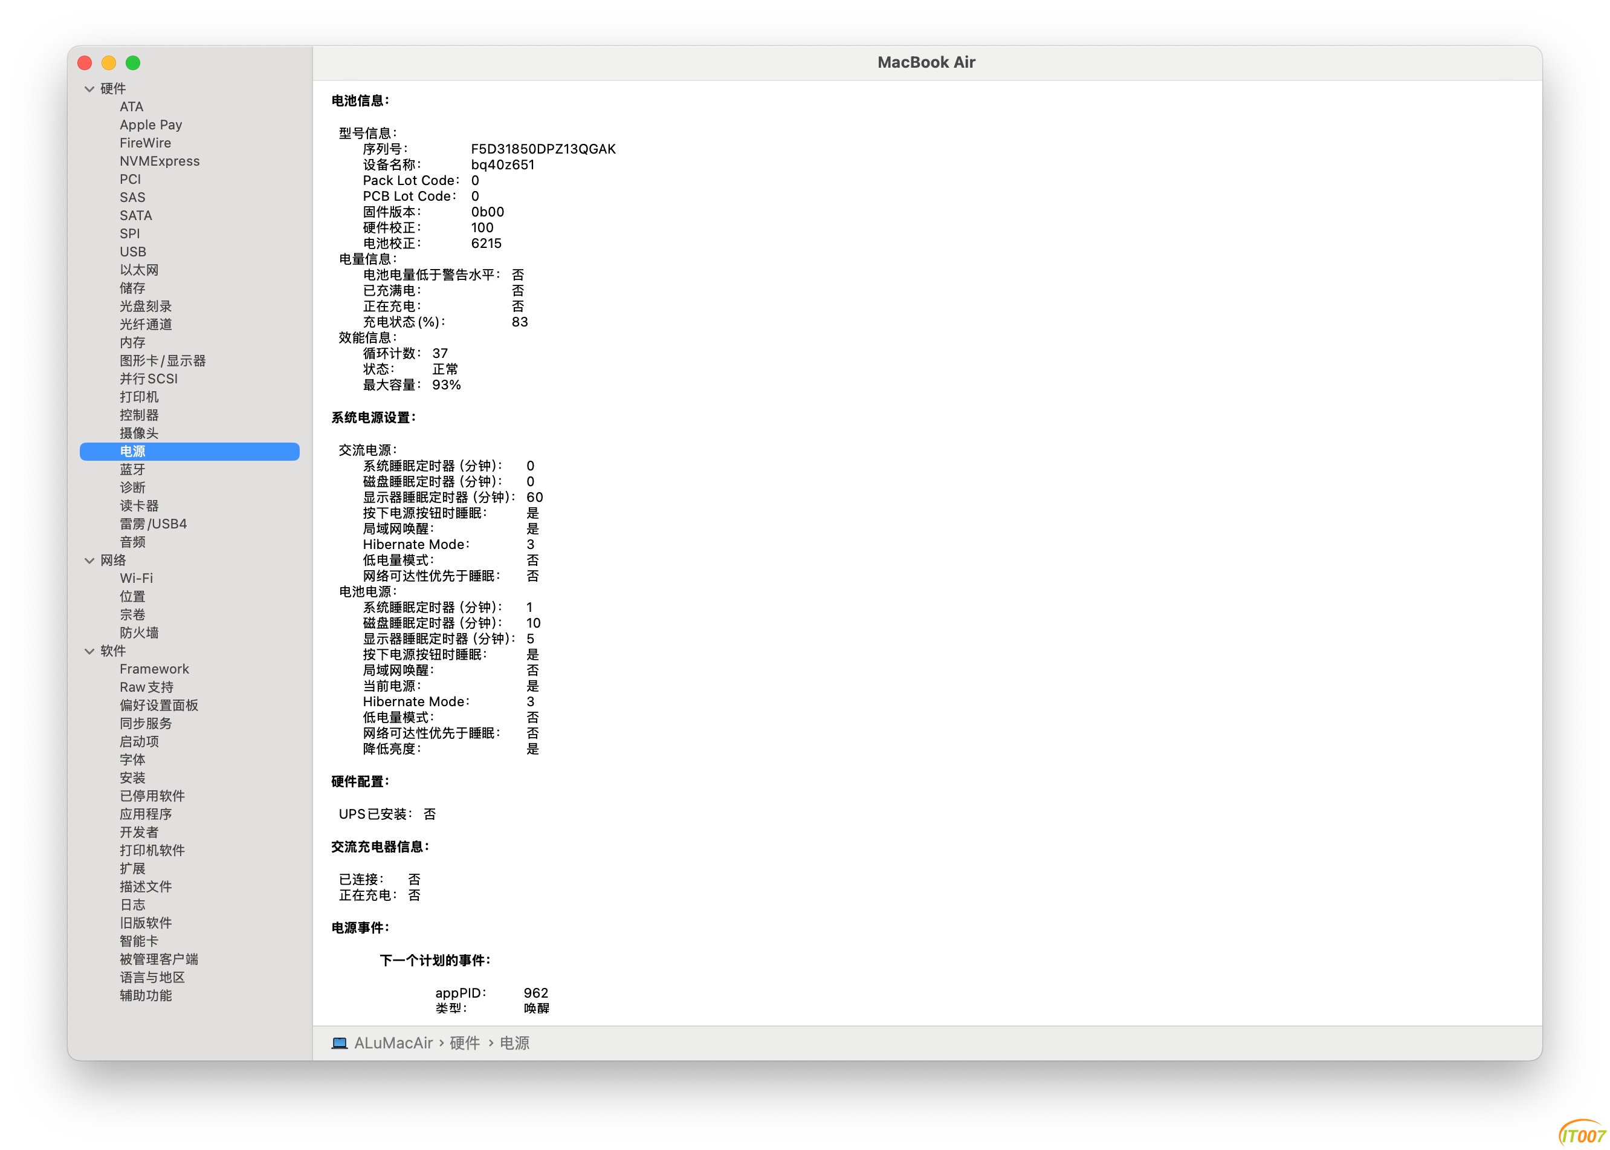Open the 语言与地区 entry
The width and height of the screenshot is (1610, 1150).
pos(152,977)
